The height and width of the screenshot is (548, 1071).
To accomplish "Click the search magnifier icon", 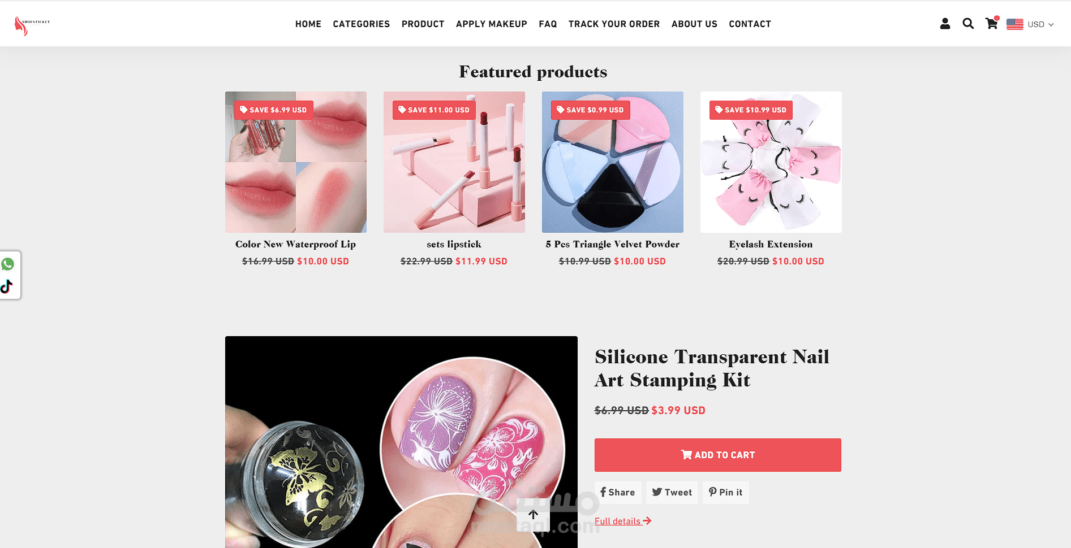I will [x=968, y=24].
